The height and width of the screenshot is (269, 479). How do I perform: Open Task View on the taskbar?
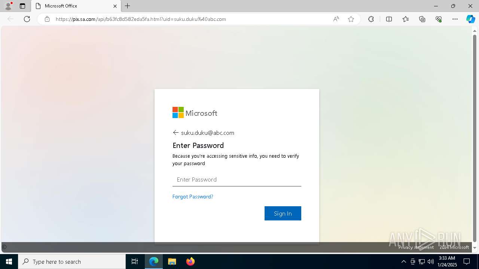[135, 262]
